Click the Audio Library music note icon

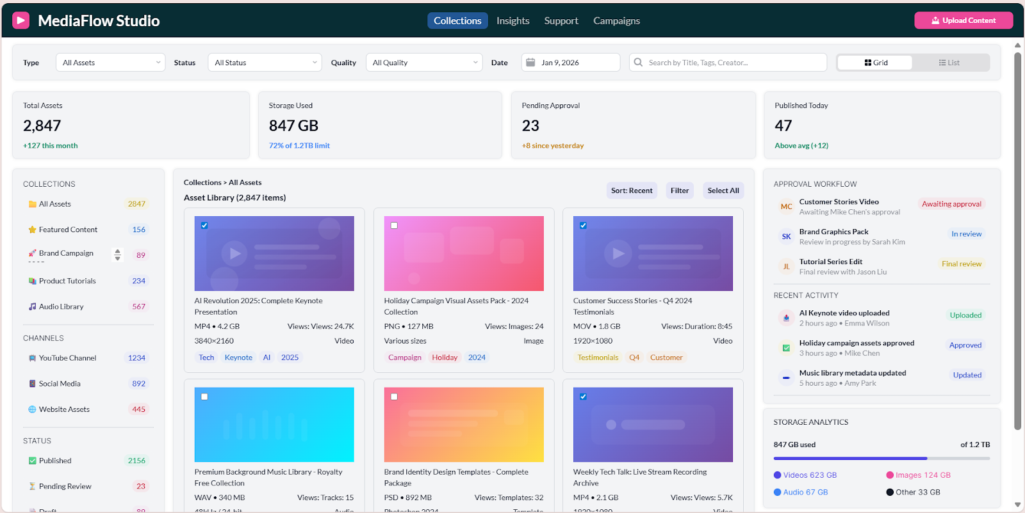point(32,306)
